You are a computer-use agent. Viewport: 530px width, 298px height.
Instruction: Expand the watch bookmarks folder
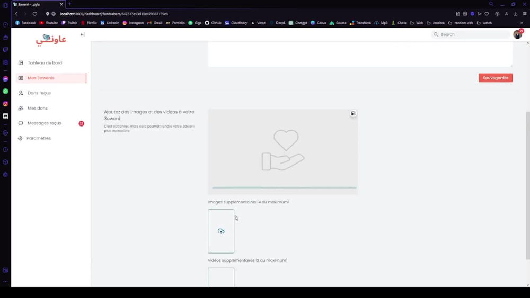click(484, 23)
